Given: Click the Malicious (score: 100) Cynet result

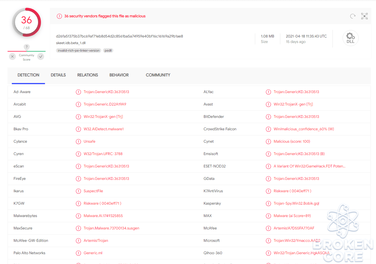Looking at the screenshot, I should 292,142.
